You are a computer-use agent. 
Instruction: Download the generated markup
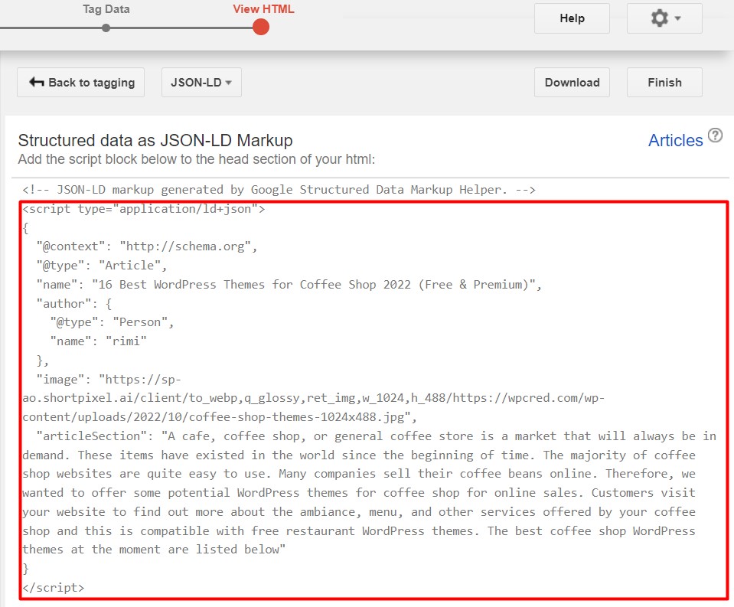pyautogui.click(x=572, y=83)
